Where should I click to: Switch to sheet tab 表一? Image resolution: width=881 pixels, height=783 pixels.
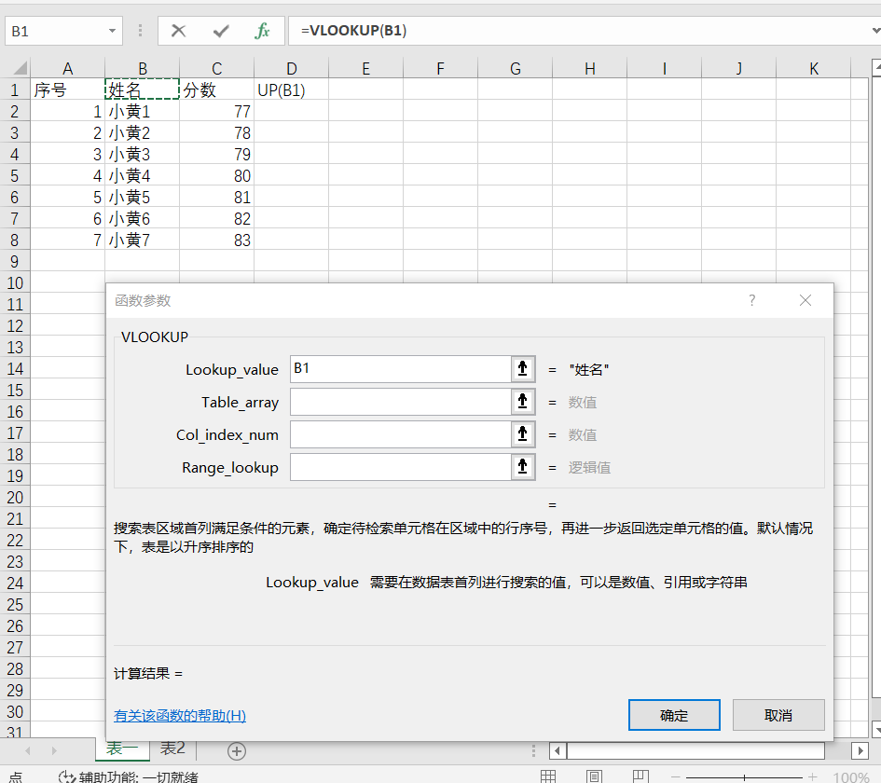click(x=122, y=749)
